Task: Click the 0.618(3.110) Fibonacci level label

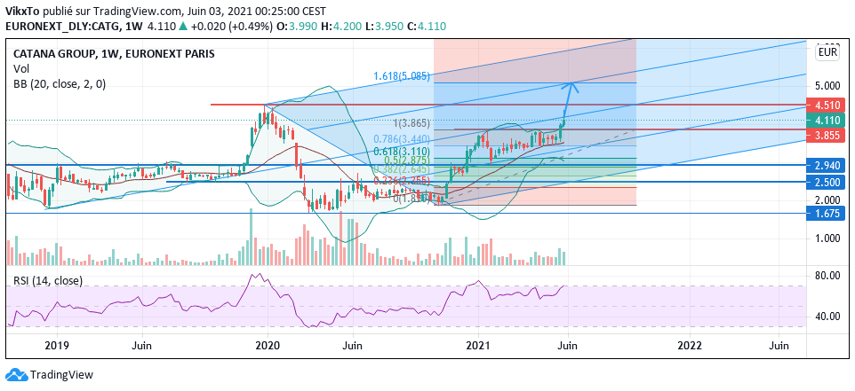Action: (x=402, y=151)
